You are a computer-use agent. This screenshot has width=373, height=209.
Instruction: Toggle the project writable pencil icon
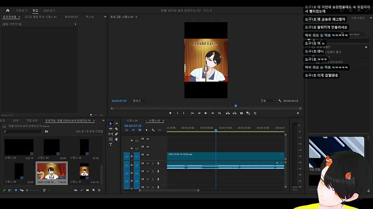tap(4, 190)
